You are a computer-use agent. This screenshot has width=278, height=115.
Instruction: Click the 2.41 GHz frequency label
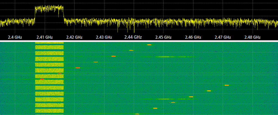point(45,37)
